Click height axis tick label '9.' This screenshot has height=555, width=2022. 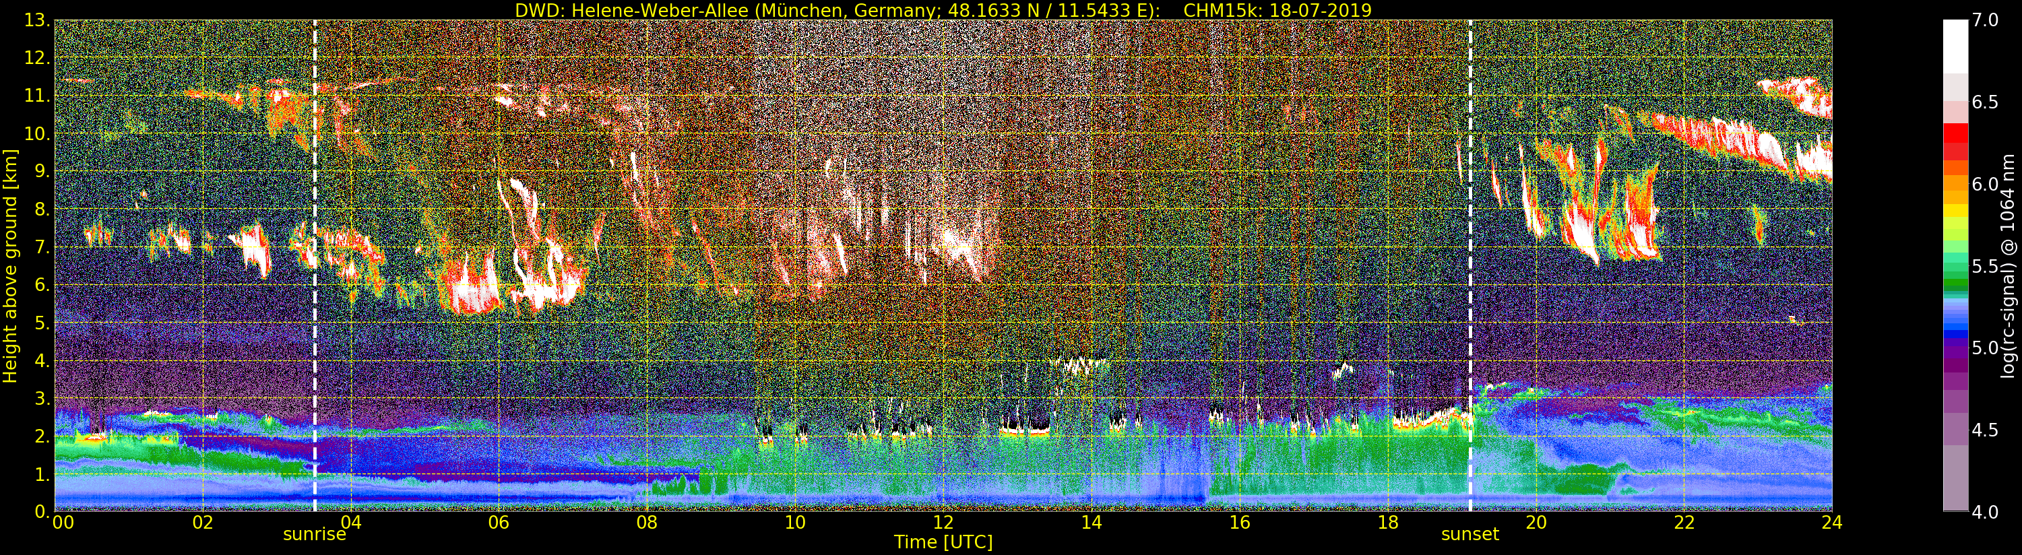pos(42,171)
